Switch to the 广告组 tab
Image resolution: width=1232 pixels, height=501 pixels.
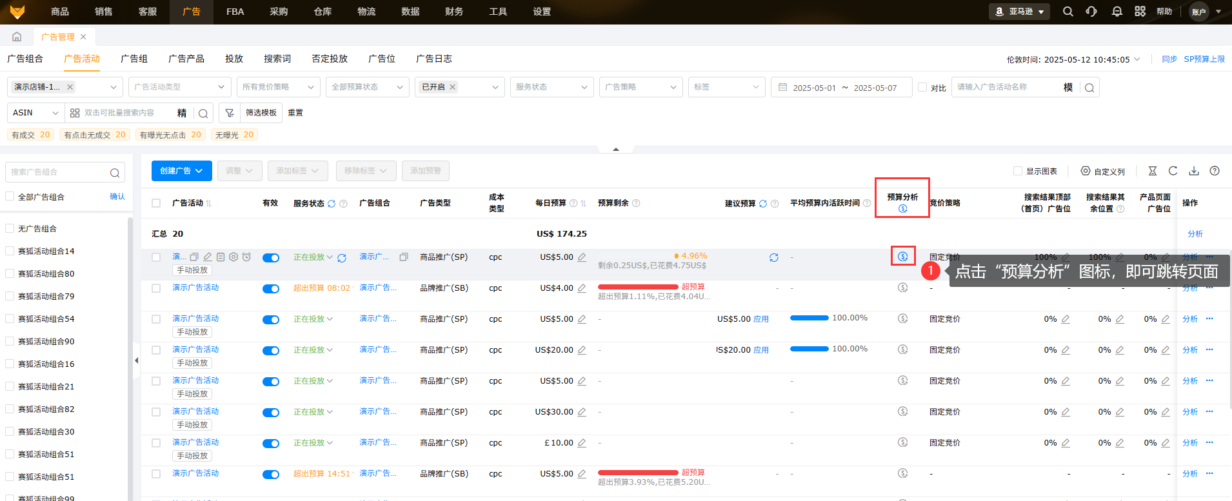click(134, 59)
